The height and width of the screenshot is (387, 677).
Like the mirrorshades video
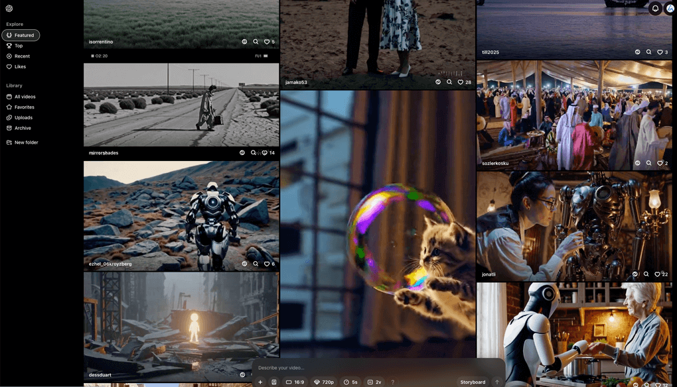pyautogui.click(x=265, y=153)
